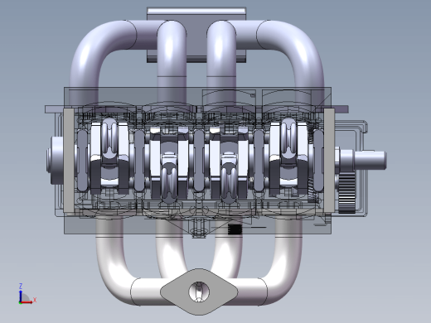This screenshot has width=431, height=323.
Task: Select the small black block below the crankcase
Action: pyautogui.click(x=235, y=229)
